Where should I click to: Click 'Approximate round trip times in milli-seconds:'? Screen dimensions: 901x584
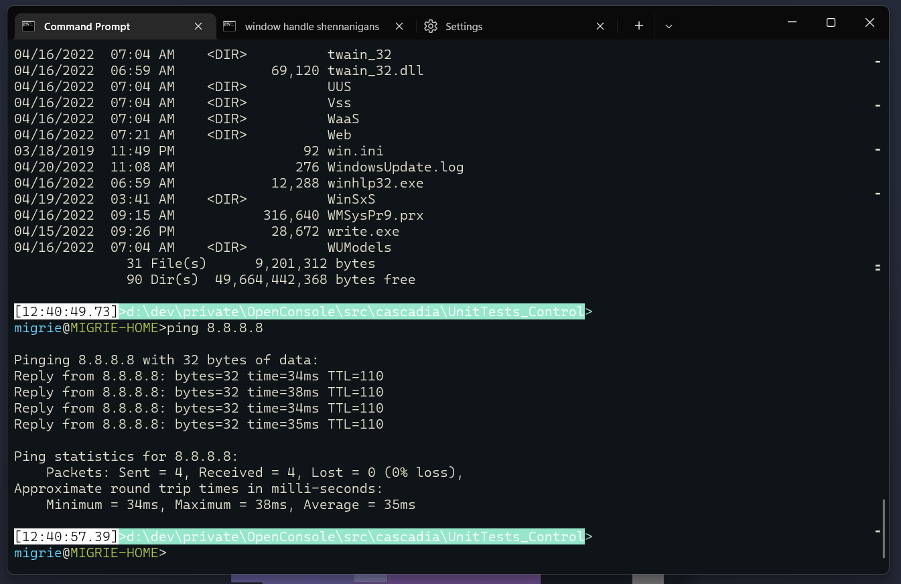pyautogui.click(x=198, y=488)
